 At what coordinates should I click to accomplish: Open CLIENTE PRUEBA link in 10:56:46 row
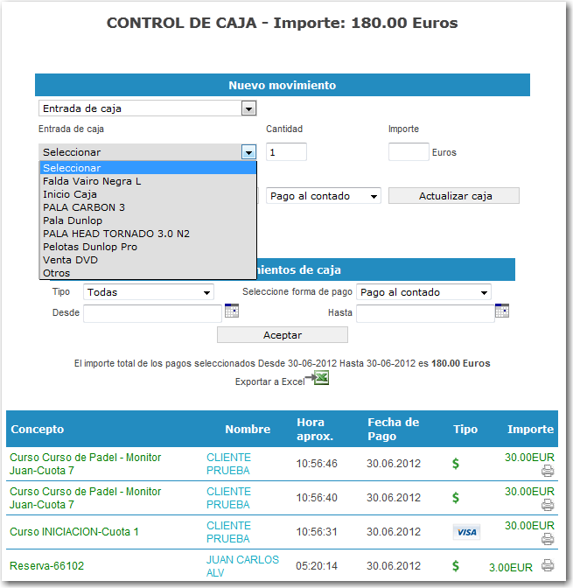pyautogui.click(x=228, y=464)
